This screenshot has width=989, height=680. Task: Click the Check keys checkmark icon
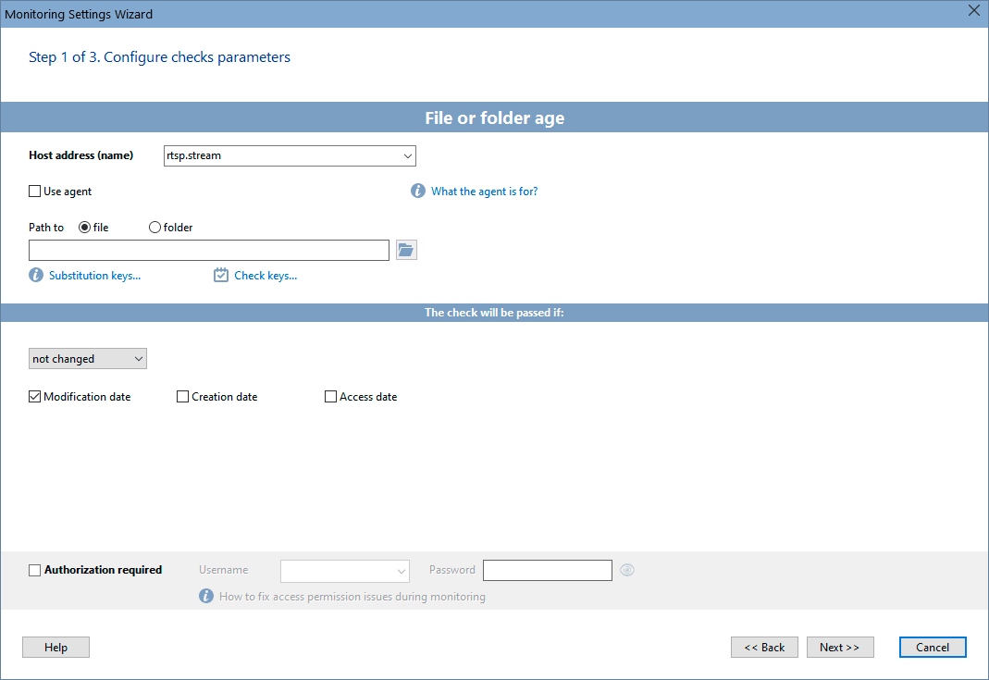(220, 275)
